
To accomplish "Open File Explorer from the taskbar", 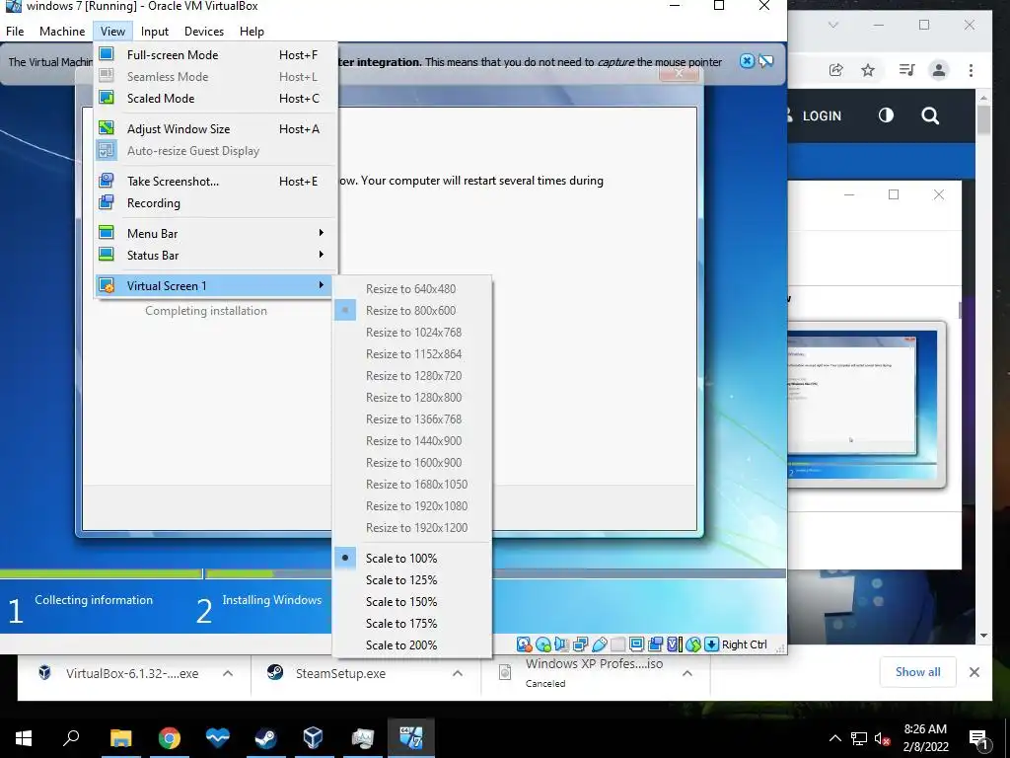I will coord(120,737).
